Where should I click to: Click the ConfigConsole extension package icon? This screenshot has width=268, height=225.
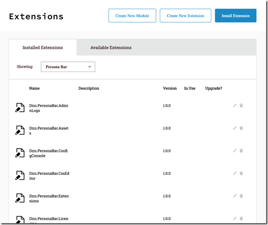coord(20,153)
